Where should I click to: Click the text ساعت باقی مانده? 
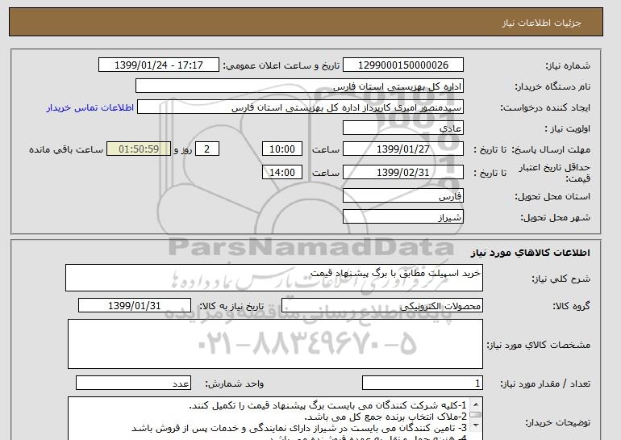pyautogui.click(x=66, y=149)
